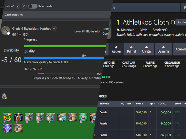Open the Materials category link

pos(127,30)
